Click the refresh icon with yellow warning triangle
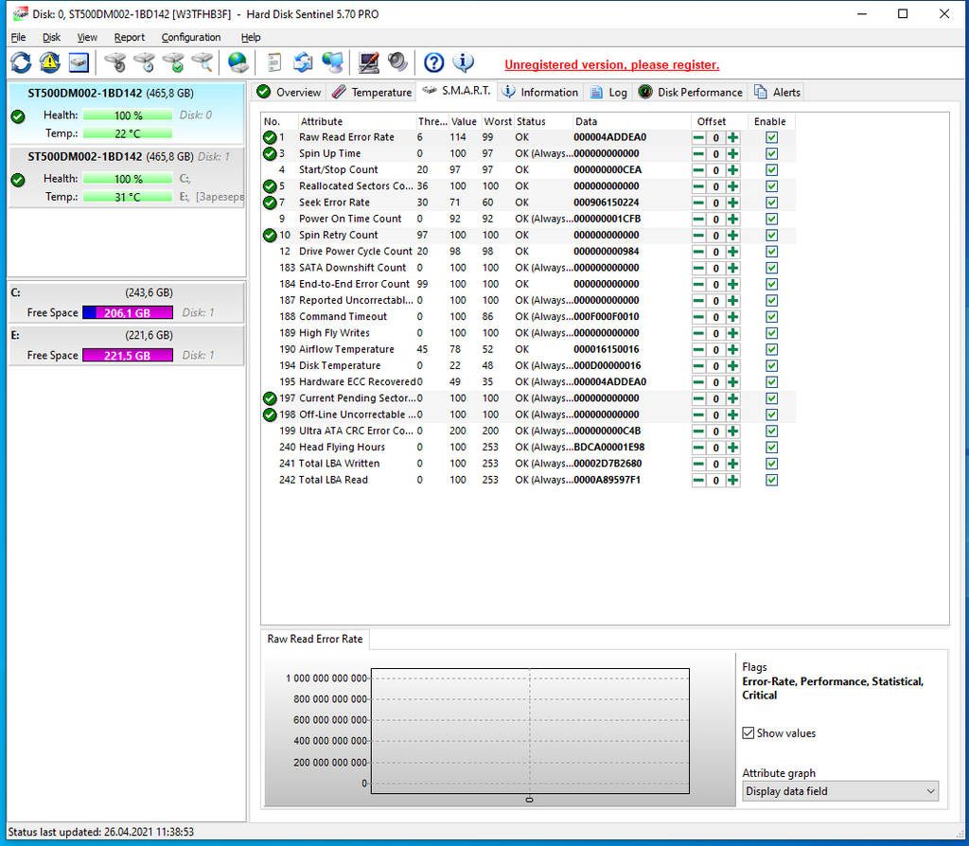 (49, 63)
